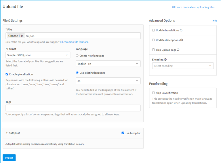Click the info icon beside Skip Upload Tags
Viewport: 221px width, 163px height.
tap(178, 50)
